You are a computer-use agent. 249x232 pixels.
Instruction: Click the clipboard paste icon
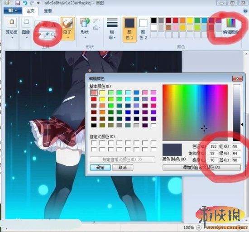[x=11, y=22]
